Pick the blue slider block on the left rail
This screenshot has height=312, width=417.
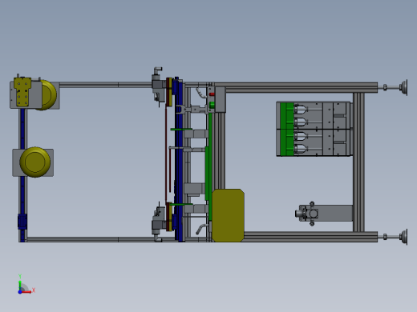[x=22, y=222]
